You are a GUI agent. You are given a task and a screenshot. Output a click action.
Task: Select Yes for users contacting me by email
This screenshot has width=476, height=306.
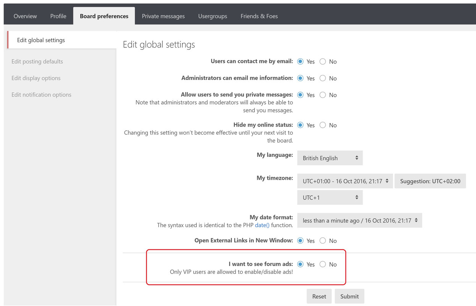(x=300, y=62)
